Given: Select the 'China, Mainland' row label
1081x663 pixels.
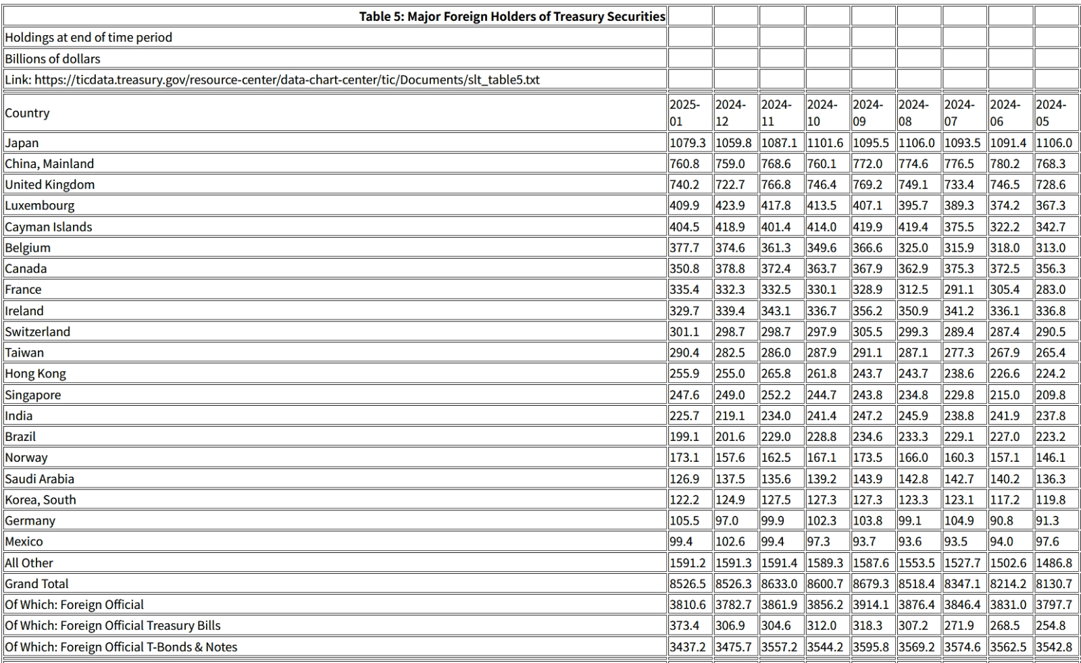Looking at the screenshot, I should (49, 163).
